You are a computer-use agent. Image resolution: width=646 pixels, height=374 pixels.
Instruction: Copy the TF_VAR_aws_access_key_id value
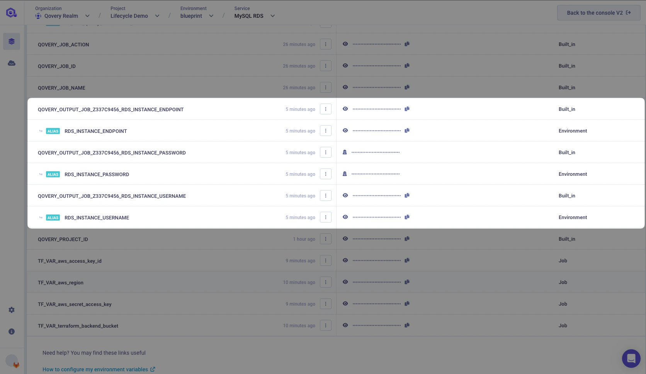click(407, 260)
